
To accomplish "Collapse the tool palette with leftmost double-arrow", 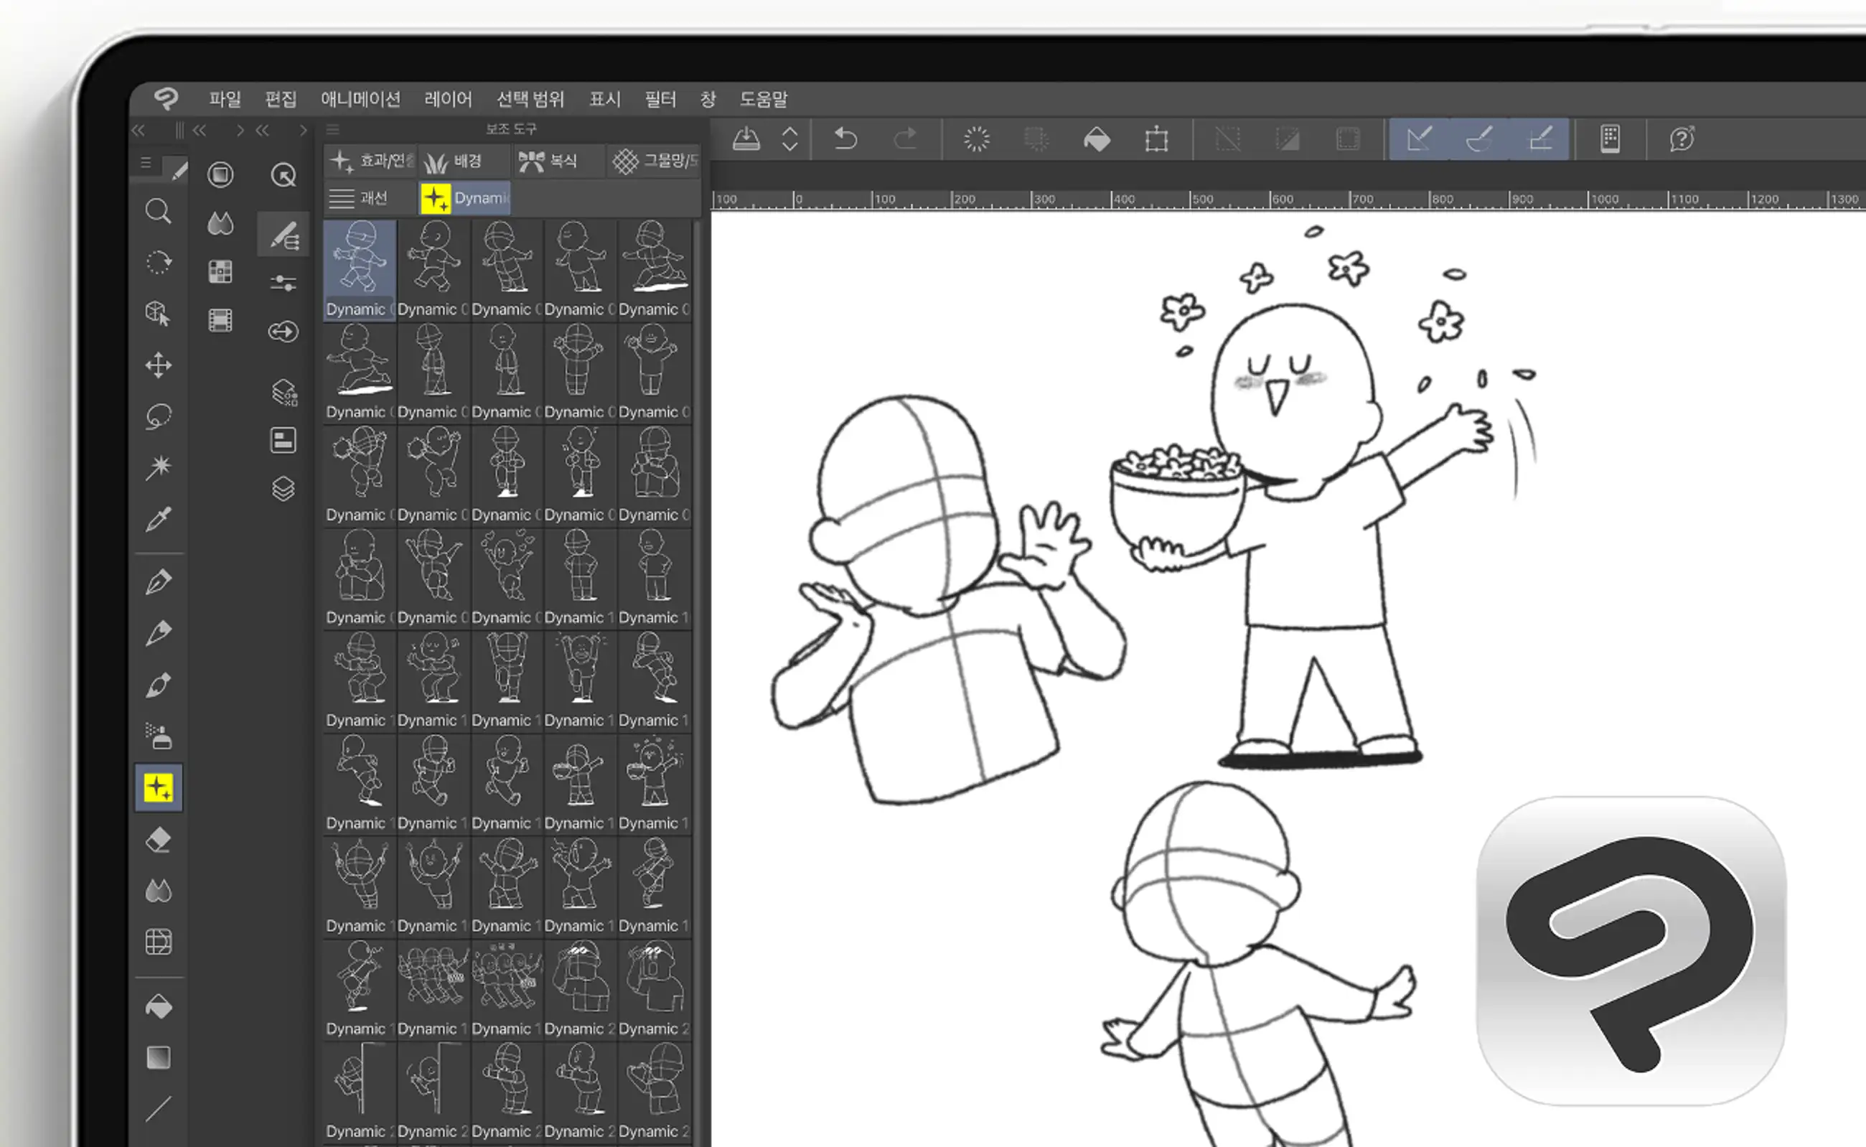I will (x=138, y=131).
